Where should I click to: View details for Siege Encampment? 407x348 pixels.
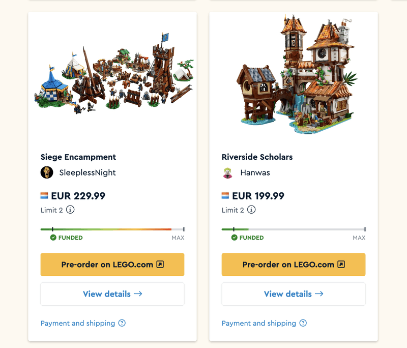(x=112, y=294)
